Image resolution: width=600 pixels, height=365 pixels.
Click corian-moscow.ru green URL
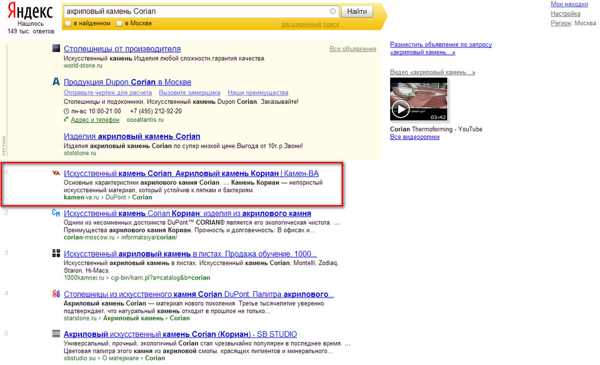(89, 238)
